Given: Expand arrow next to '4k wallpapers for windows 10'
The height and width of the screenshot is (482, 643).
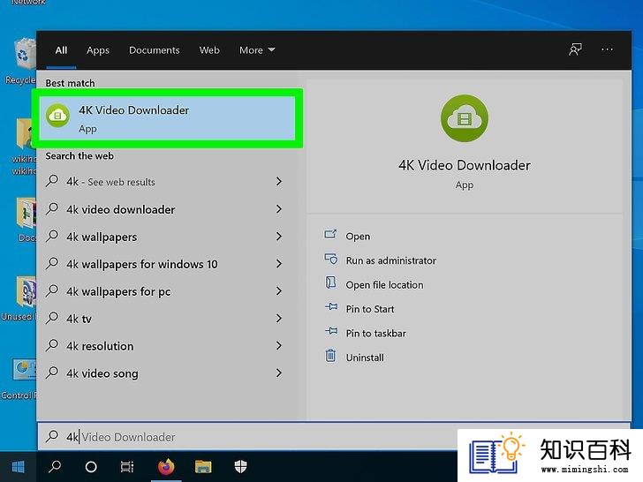Looking at the screenshot, I should click(279, 264).
